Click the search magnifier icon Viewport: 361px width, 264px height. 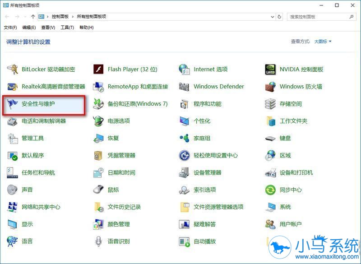coord(352,17)
